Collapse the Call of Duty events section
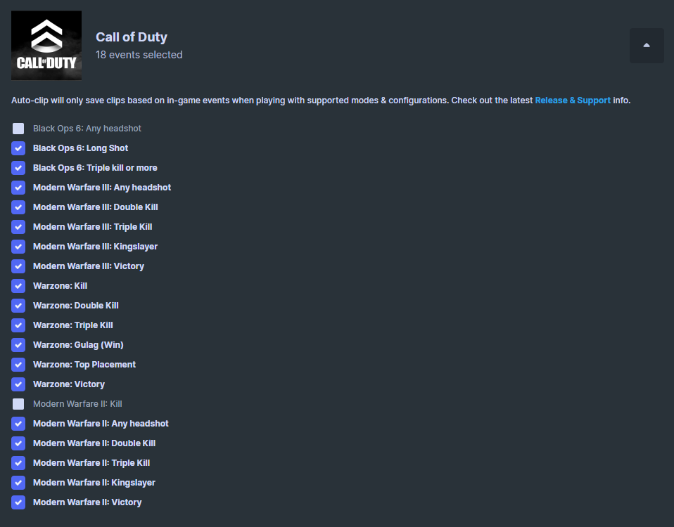Image resolution: width=674 pixels, height=527 pixels. [647, 46]
